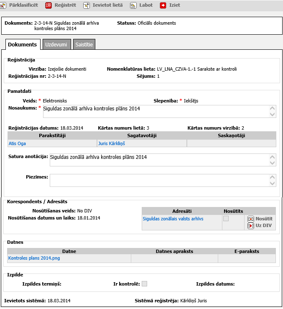Click the Reģistrēt toolbar icon
Image resolution: width=283 pixels, height=309 pixels.
[48, 5]
